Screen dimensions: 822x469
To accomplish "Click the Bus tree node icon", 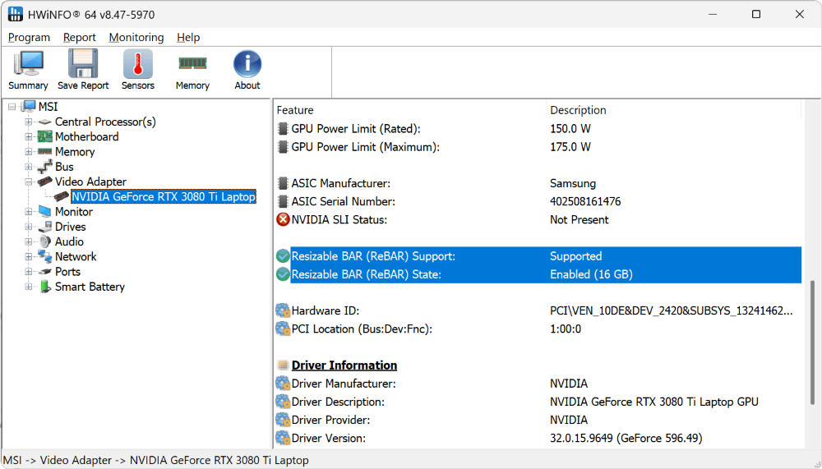I will (x=45, y=168).
